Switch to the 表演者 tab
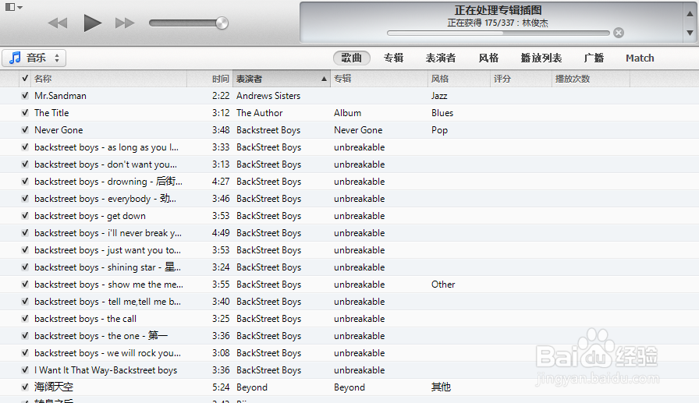Screen dimensions: 699x403 441,58
